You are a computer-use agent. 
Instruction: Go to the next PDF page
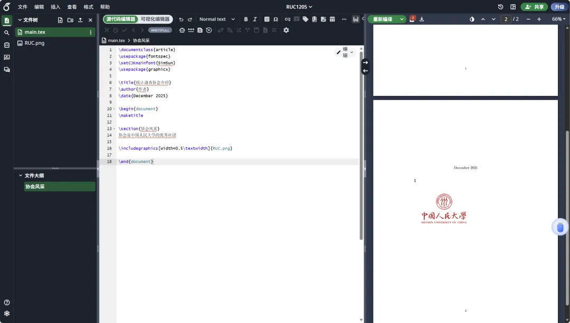coord(493,19)
